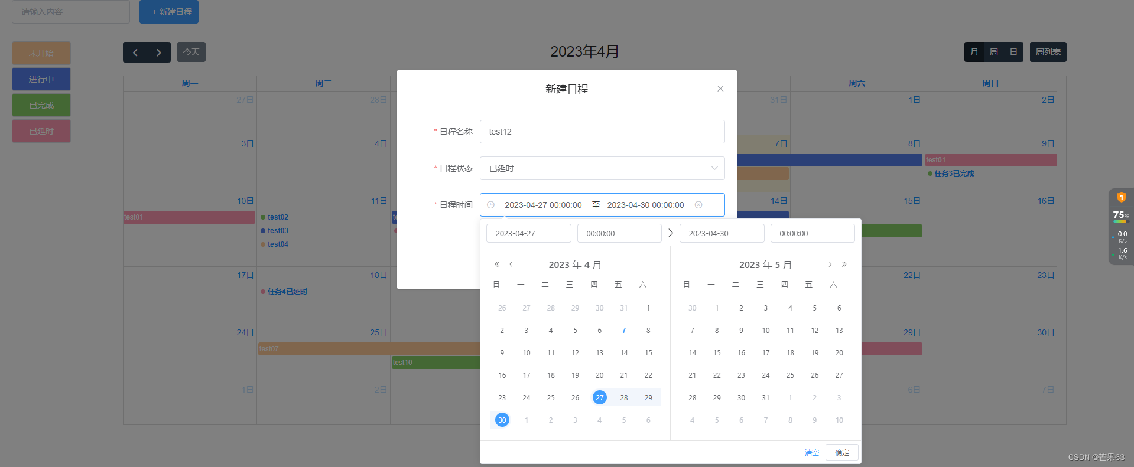1134x467 pixels.
Task: Select May 16 in right calendar panel
Action: click(741, 352)
